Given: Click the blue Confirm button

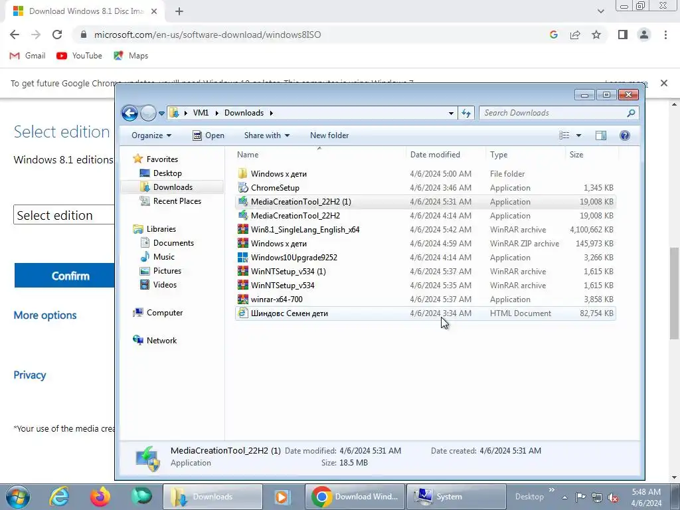Looking at the screenshot, I should point(64,276).
